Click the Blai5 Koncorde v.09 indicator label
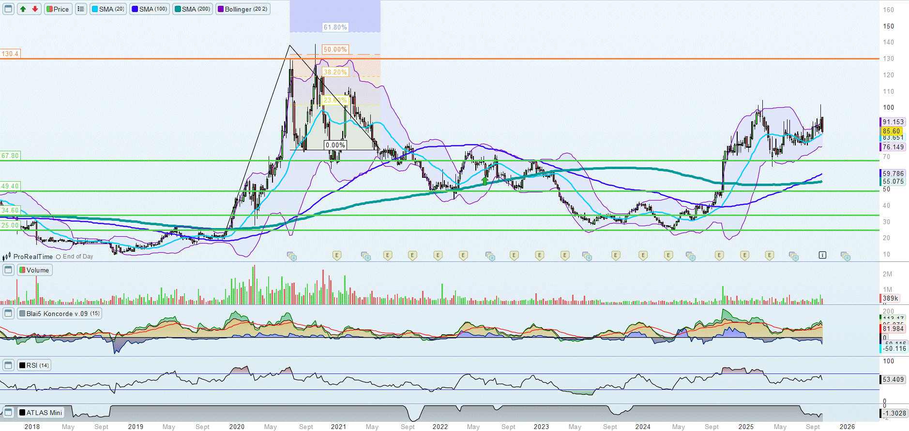This screenshot has height=431, width=909. coord(60,314)
